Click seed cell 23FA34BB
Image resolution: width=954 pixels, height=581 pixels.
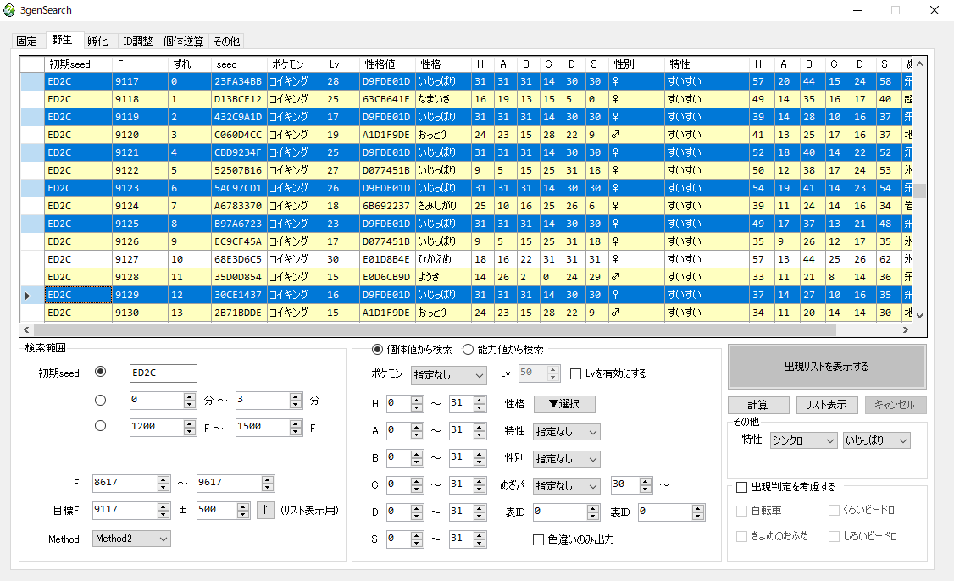[239, 81]
